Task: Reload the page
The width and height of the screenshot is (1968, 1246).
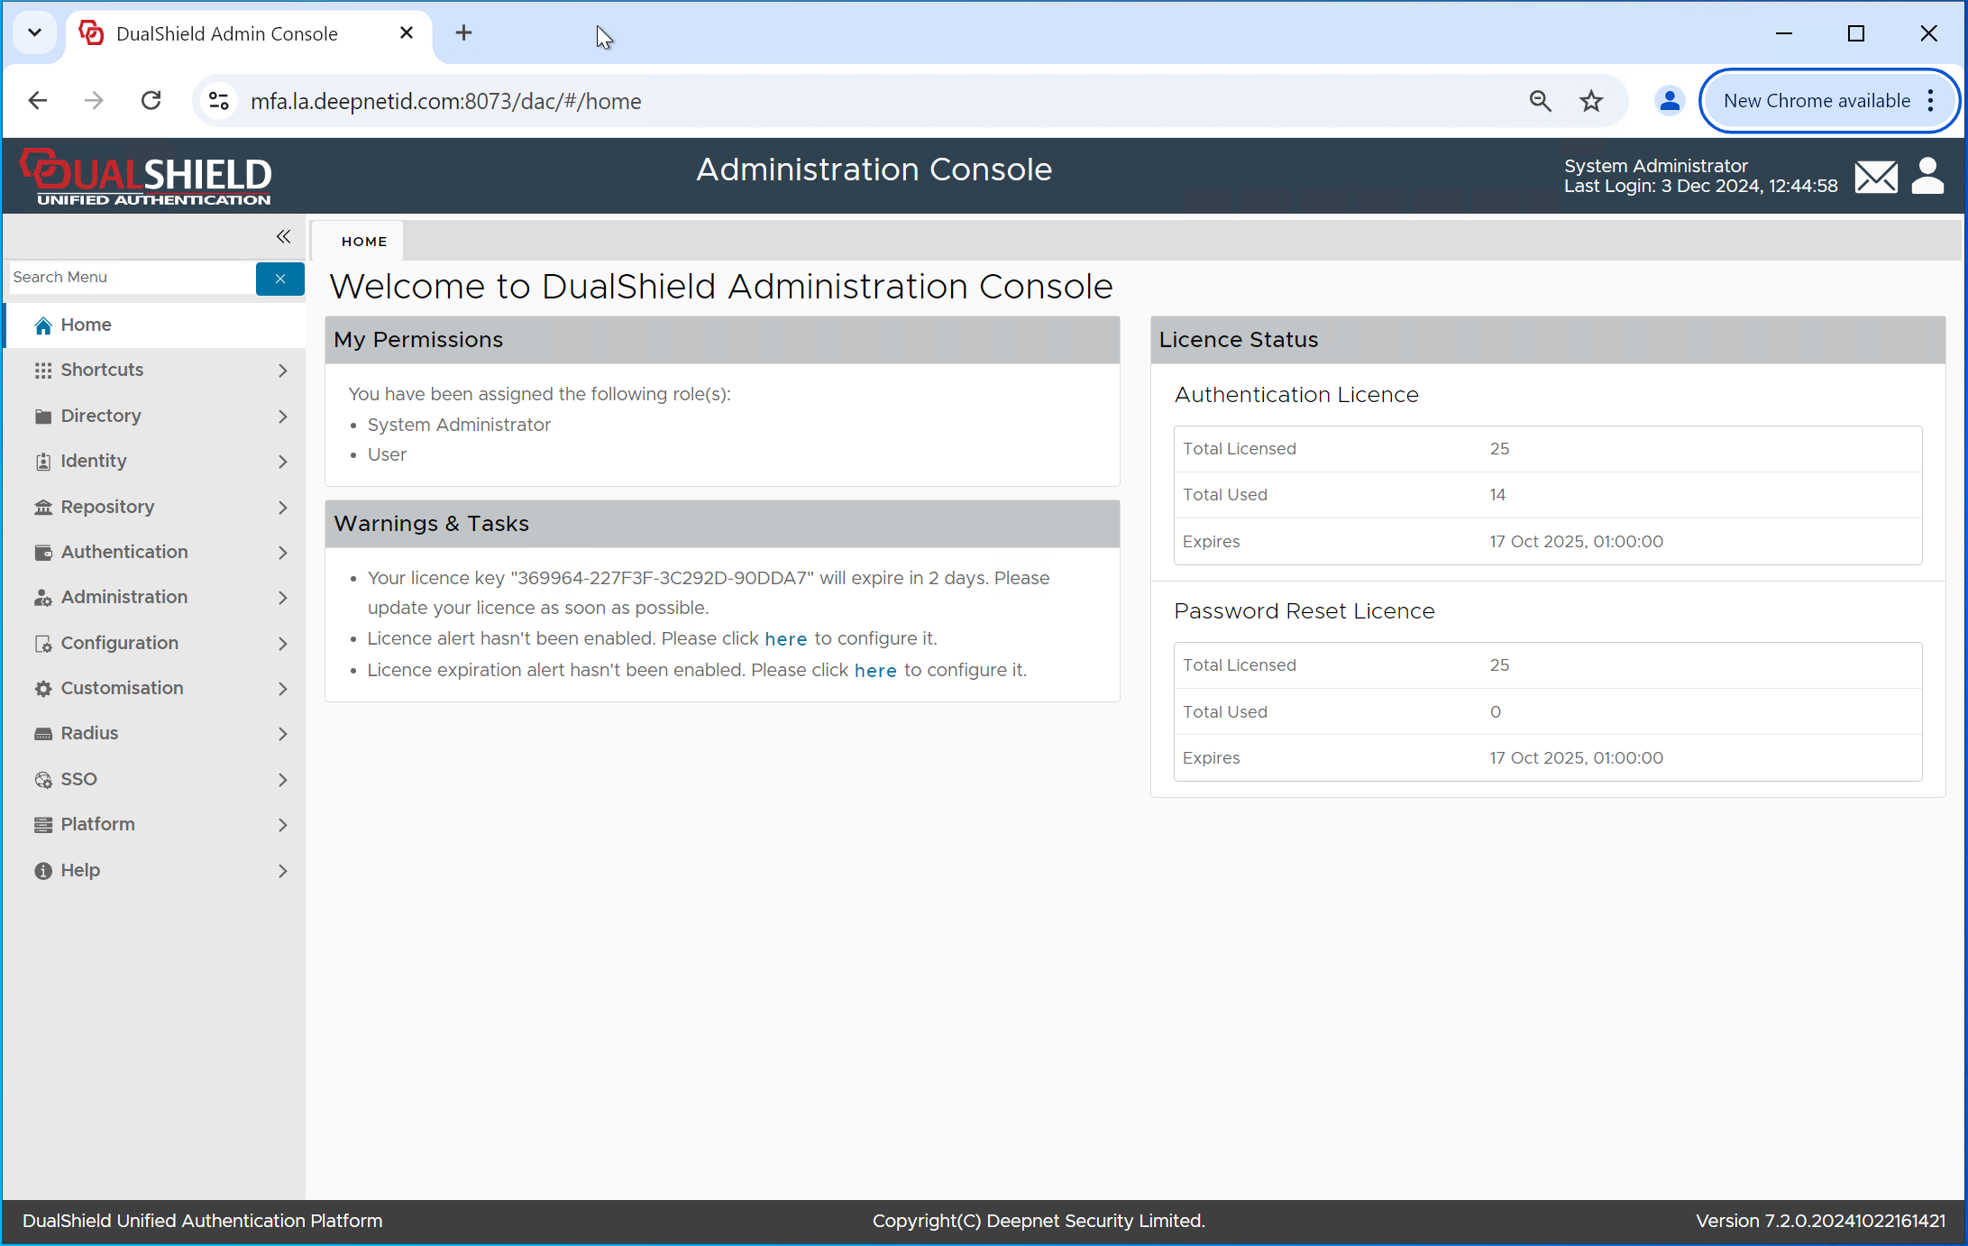Action: tap(151, 101)
